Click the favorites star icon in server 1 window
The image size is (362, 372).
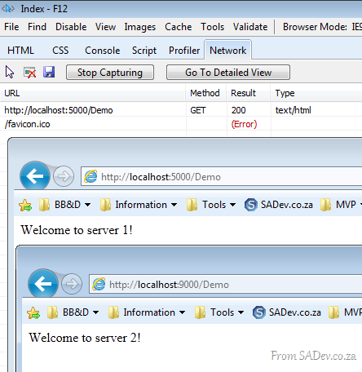[x=25, y=205]
